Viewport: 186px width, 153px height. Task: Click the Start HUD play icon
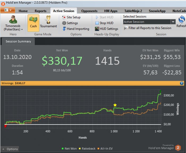(x=97, y=17)
